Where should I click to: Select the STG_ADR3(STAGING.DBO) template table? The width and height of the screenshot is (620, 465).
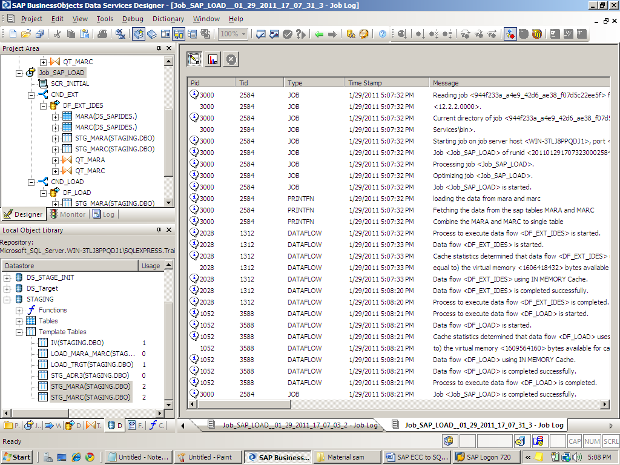point(90,375)
